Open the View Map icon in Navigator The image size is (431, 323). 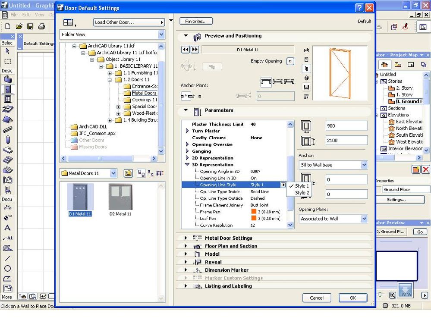pyautogui.click(x=398, y=65)
